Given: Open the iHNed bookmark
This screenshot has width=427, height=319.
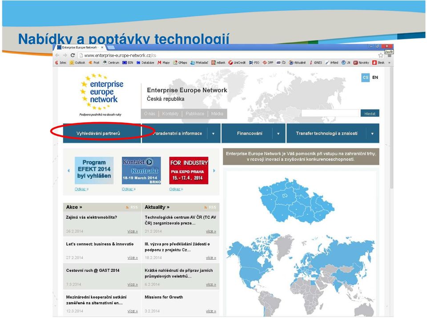Looking at the screenshot, I should (x=332, y=62).
